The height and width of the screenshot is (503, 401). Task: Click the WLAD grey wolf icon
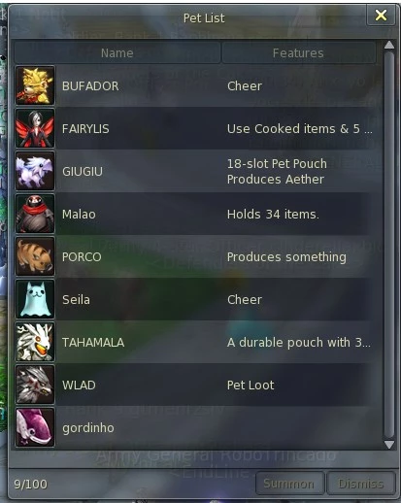[x=35, y=385]
